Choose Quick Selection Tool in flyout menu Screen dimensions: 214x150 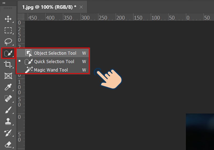click(54, 62)
